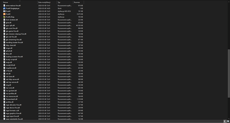Select the loading-screens-five.dll entry
Viewport: 230px width, 123px height.
[14, 57]
